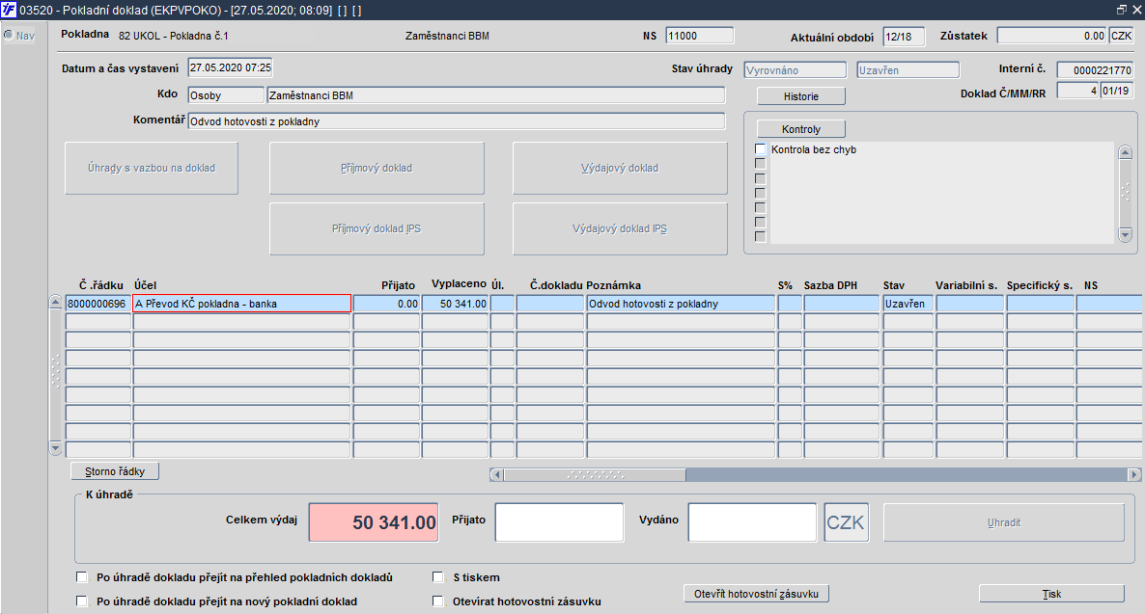Click the Vydáno field in K úhradě
The image size is (1145, 614).
(752, 522)
